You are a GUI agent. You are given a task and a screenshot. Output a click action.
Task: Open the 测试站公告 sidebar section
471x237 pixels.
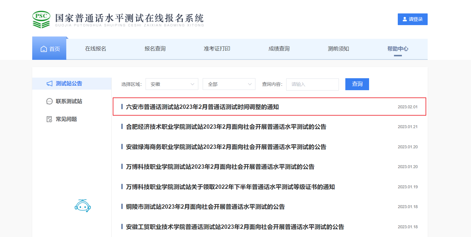(72, 83)
